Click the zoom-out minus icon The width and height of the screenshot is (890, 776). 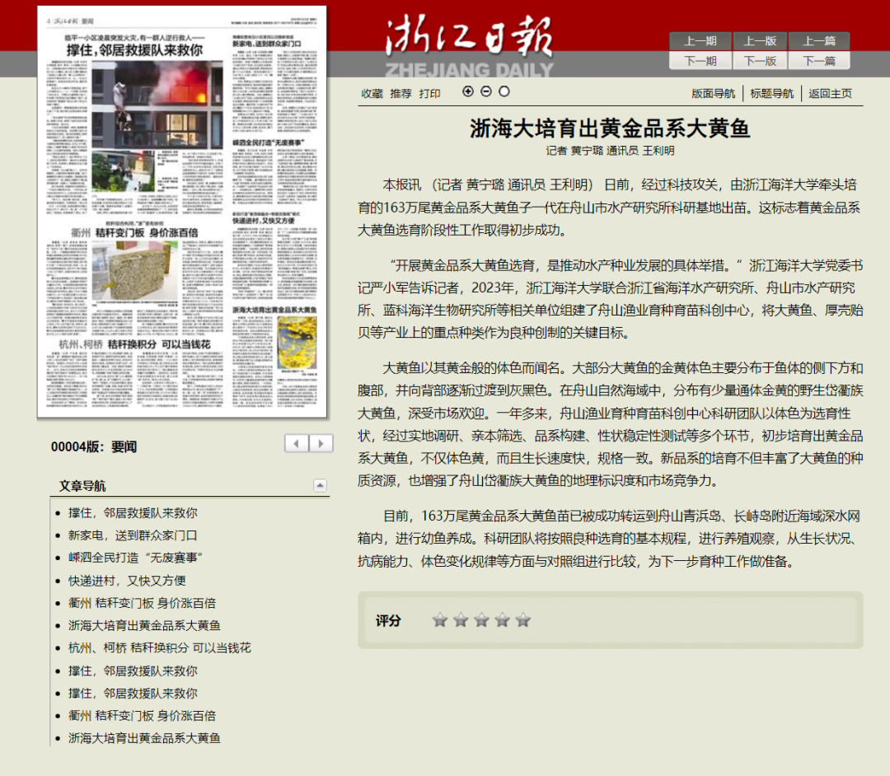[x=486, y=91]
